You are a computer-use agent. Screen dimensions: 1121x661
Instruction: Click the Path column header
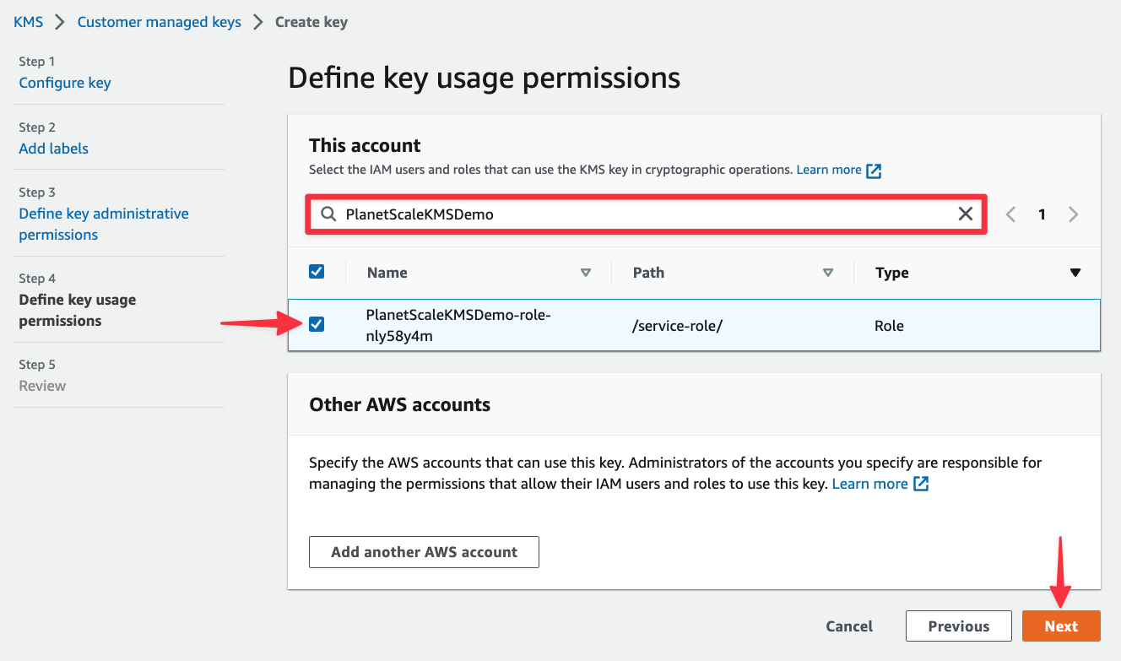pyautogui.click(x=648, y=273)
